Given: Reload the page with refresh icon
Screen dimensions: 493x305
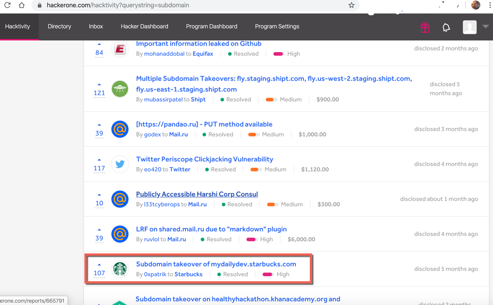Looking at the screenshot, I should 7,5.
